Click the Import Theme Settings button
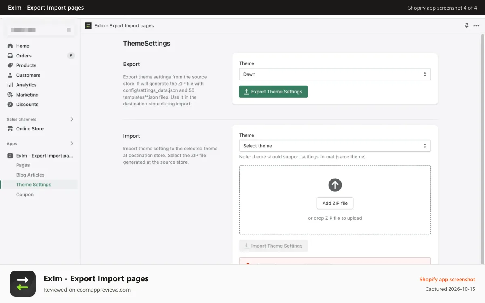Image resolution: width=485 pixels, height=303 pixels. [x=273, y=246]
